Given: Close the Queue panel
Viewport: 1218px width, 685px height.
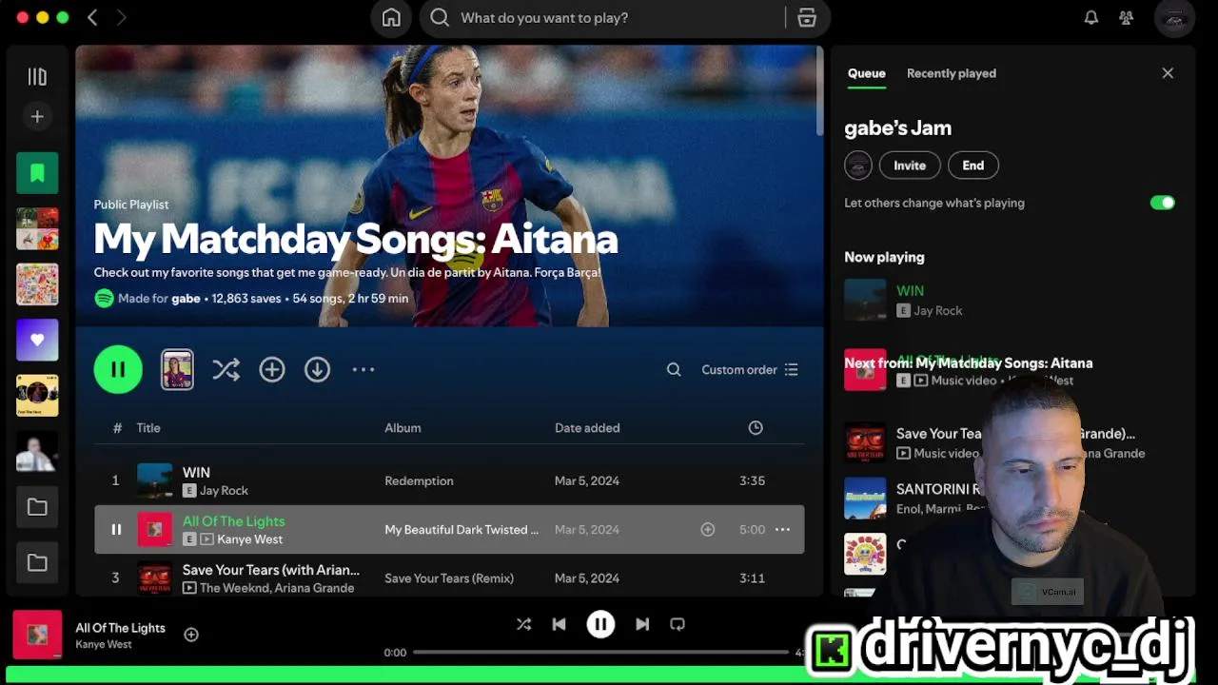Looking at the screenshot, I should pos(1168,73).
